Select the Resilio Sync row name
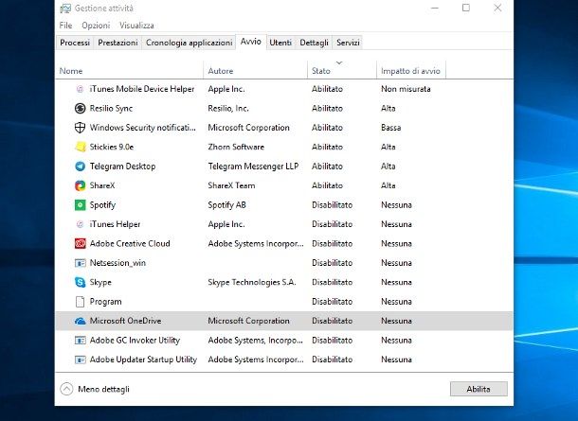 point(111,108)
